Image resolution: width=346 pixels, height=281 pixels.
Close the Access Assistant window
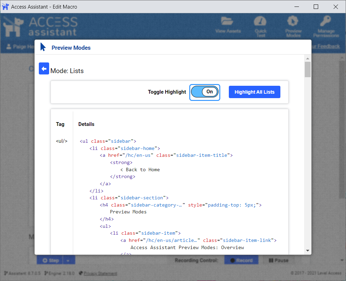pyautogui.click(x=336, y=7)
